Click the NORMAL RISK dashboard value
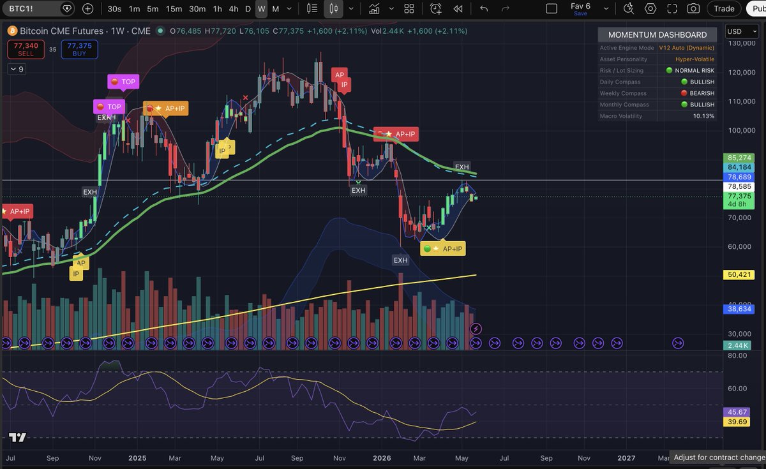The image size is (766, 469). point(690,71)
